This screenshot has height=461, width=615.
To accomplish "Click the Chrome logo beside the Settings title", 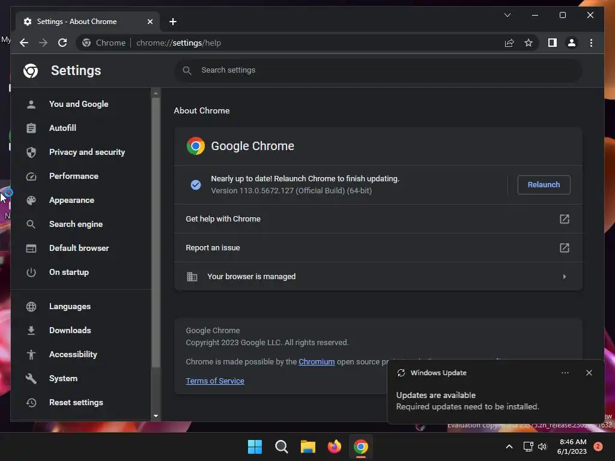I will [31, 71].
